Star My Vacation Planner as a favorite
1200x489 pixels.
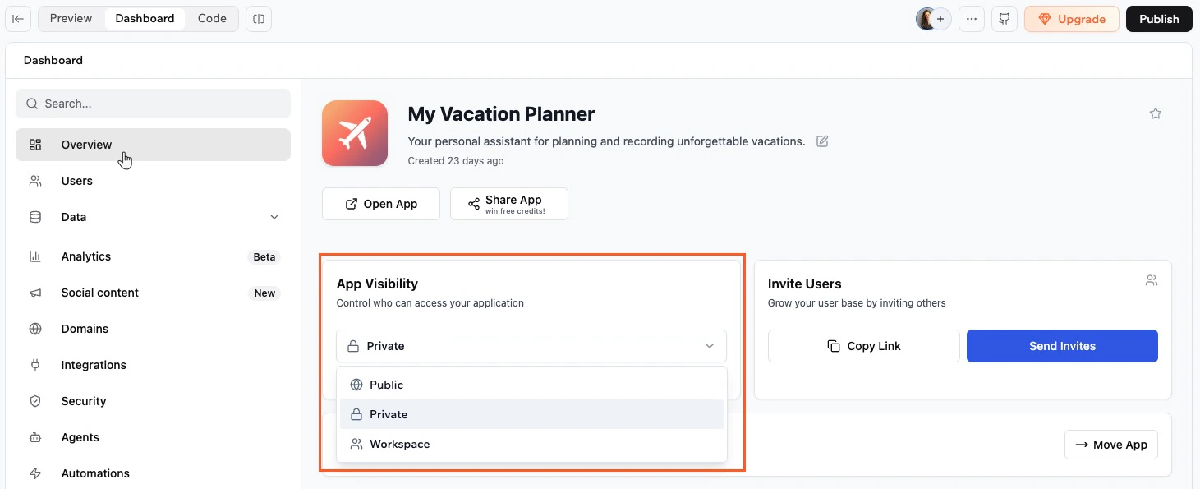click(x=1156, y=113)
